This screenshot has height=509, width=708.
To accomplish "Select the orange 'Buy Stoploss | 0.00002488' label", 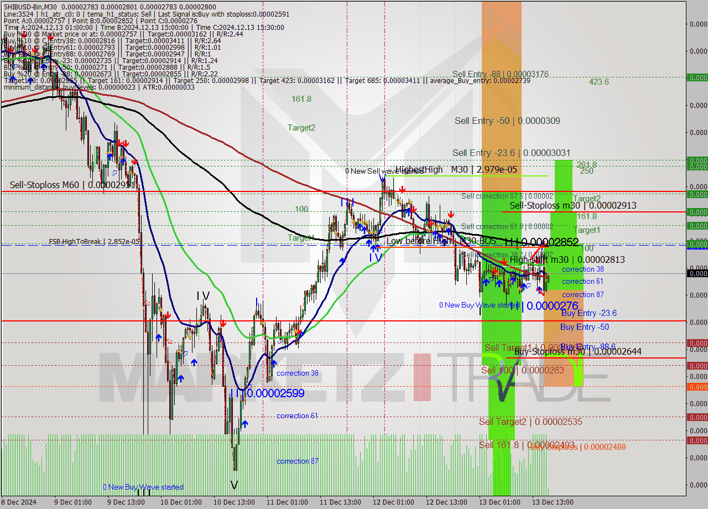I will (579, 447).
